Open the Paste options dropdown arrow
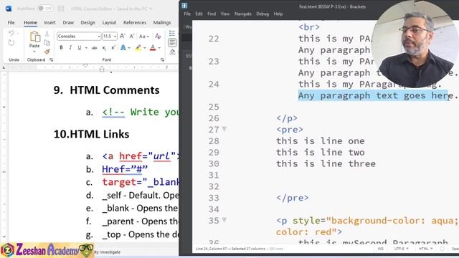The height and width of the screenshot is (258, 459). point(34,52)
